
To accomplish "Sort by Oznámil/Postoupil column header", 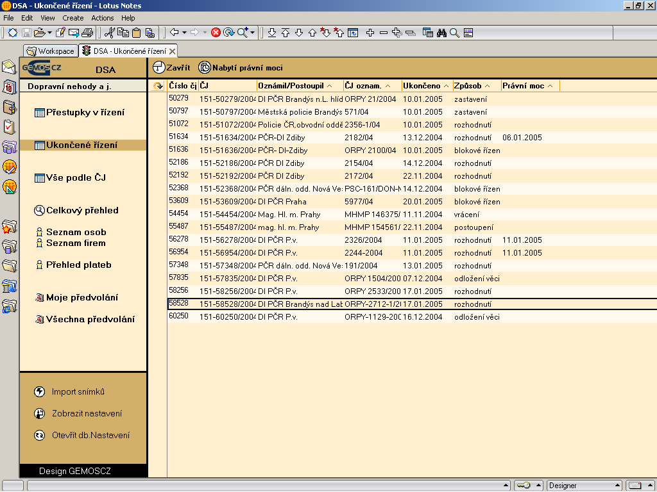I will [x=300, y=86].
